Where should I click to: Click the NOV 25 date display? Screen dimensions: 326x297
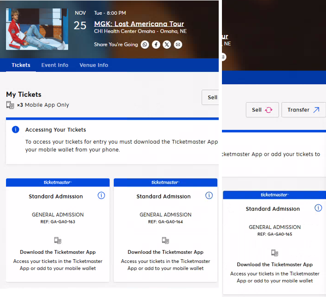pos(80,21)
